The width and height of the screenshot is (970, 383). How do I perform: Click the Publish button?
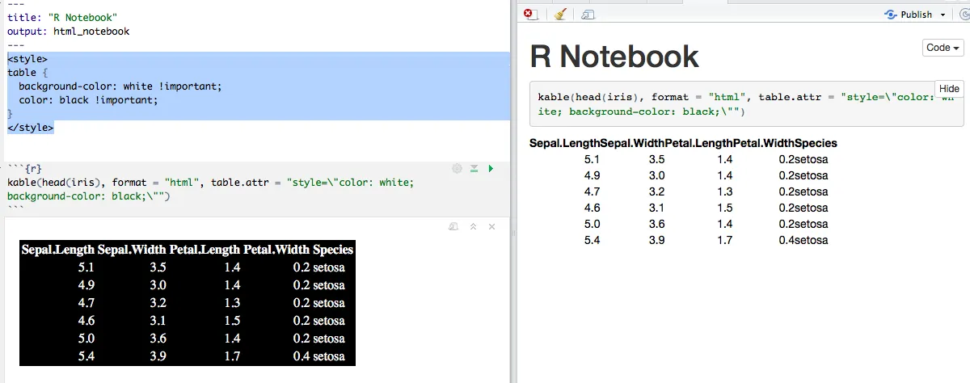click(909, 14)
